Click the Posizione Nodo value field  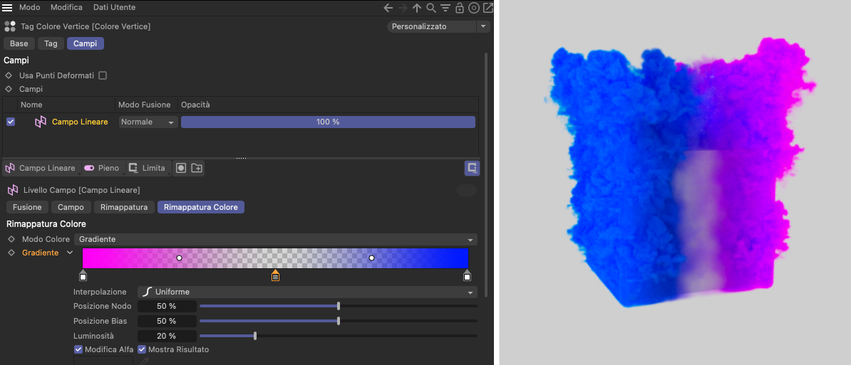[x=167, y=306]
